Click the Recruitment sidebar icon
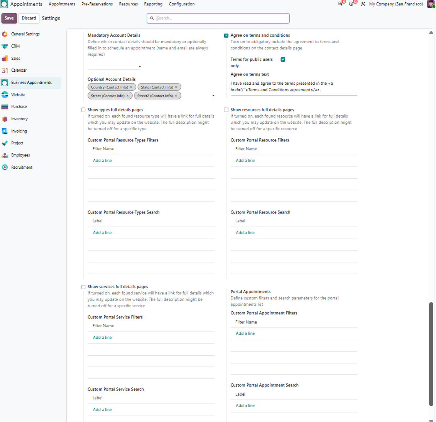The width and height of the screenshot is (436, 422). point(5,168)
